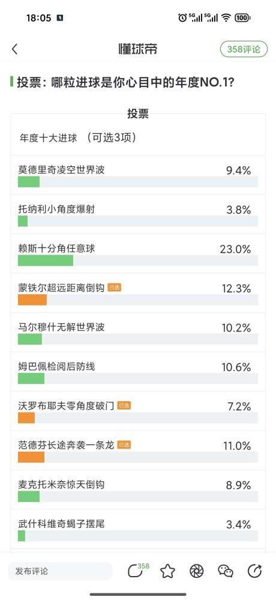Go back using the top-left arrow
The image size is (276, 600).
14,49
